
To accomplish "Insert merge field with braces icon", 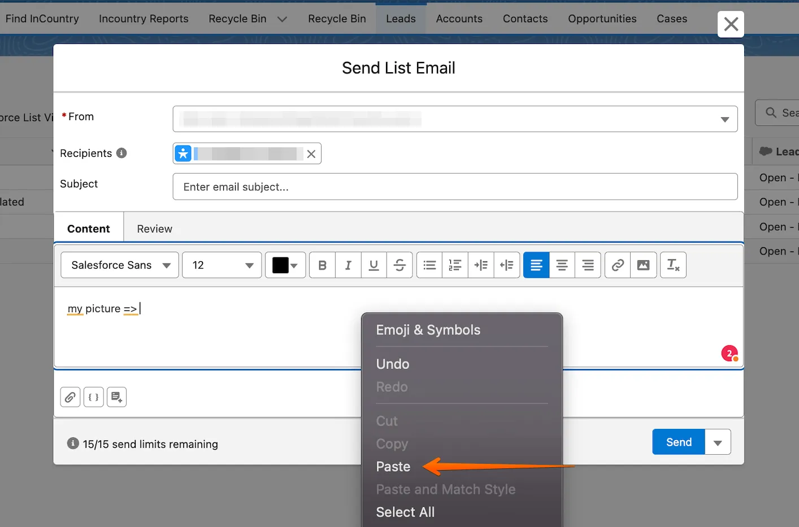I will click(x=94, y=397).
